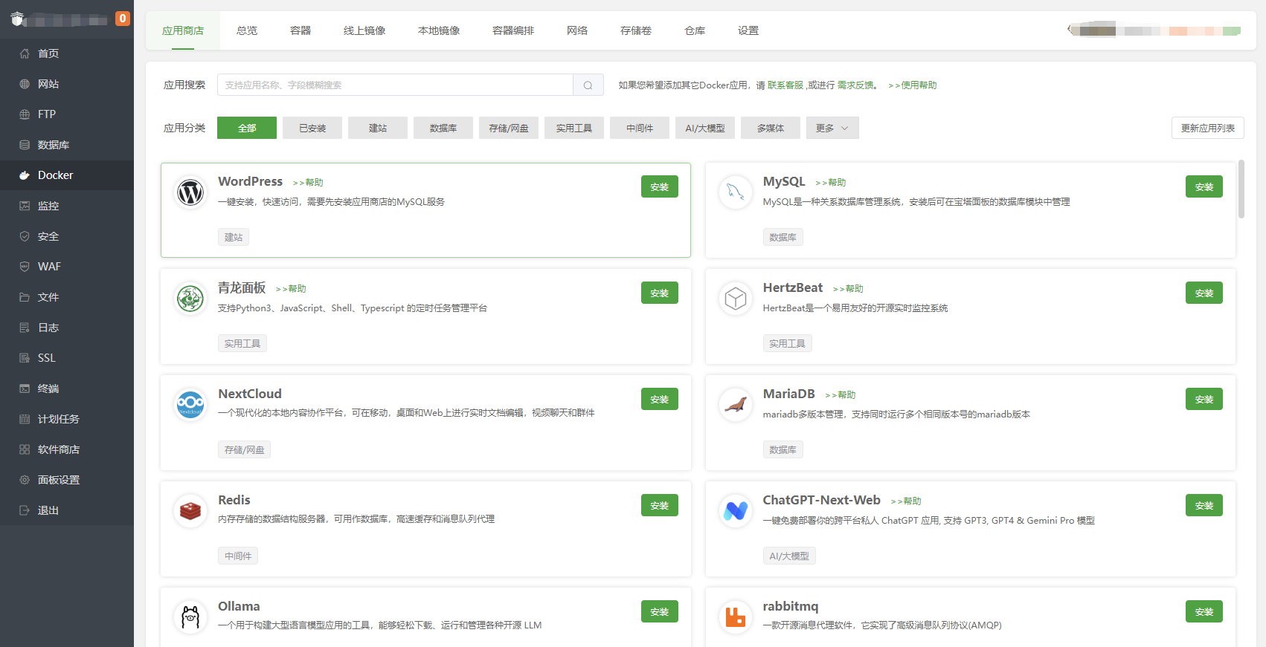Image resolution: width=1266 pixels, height=647 pixels.
Task: Click the search magnifier icon button
Action: click(x=588, y=85)
